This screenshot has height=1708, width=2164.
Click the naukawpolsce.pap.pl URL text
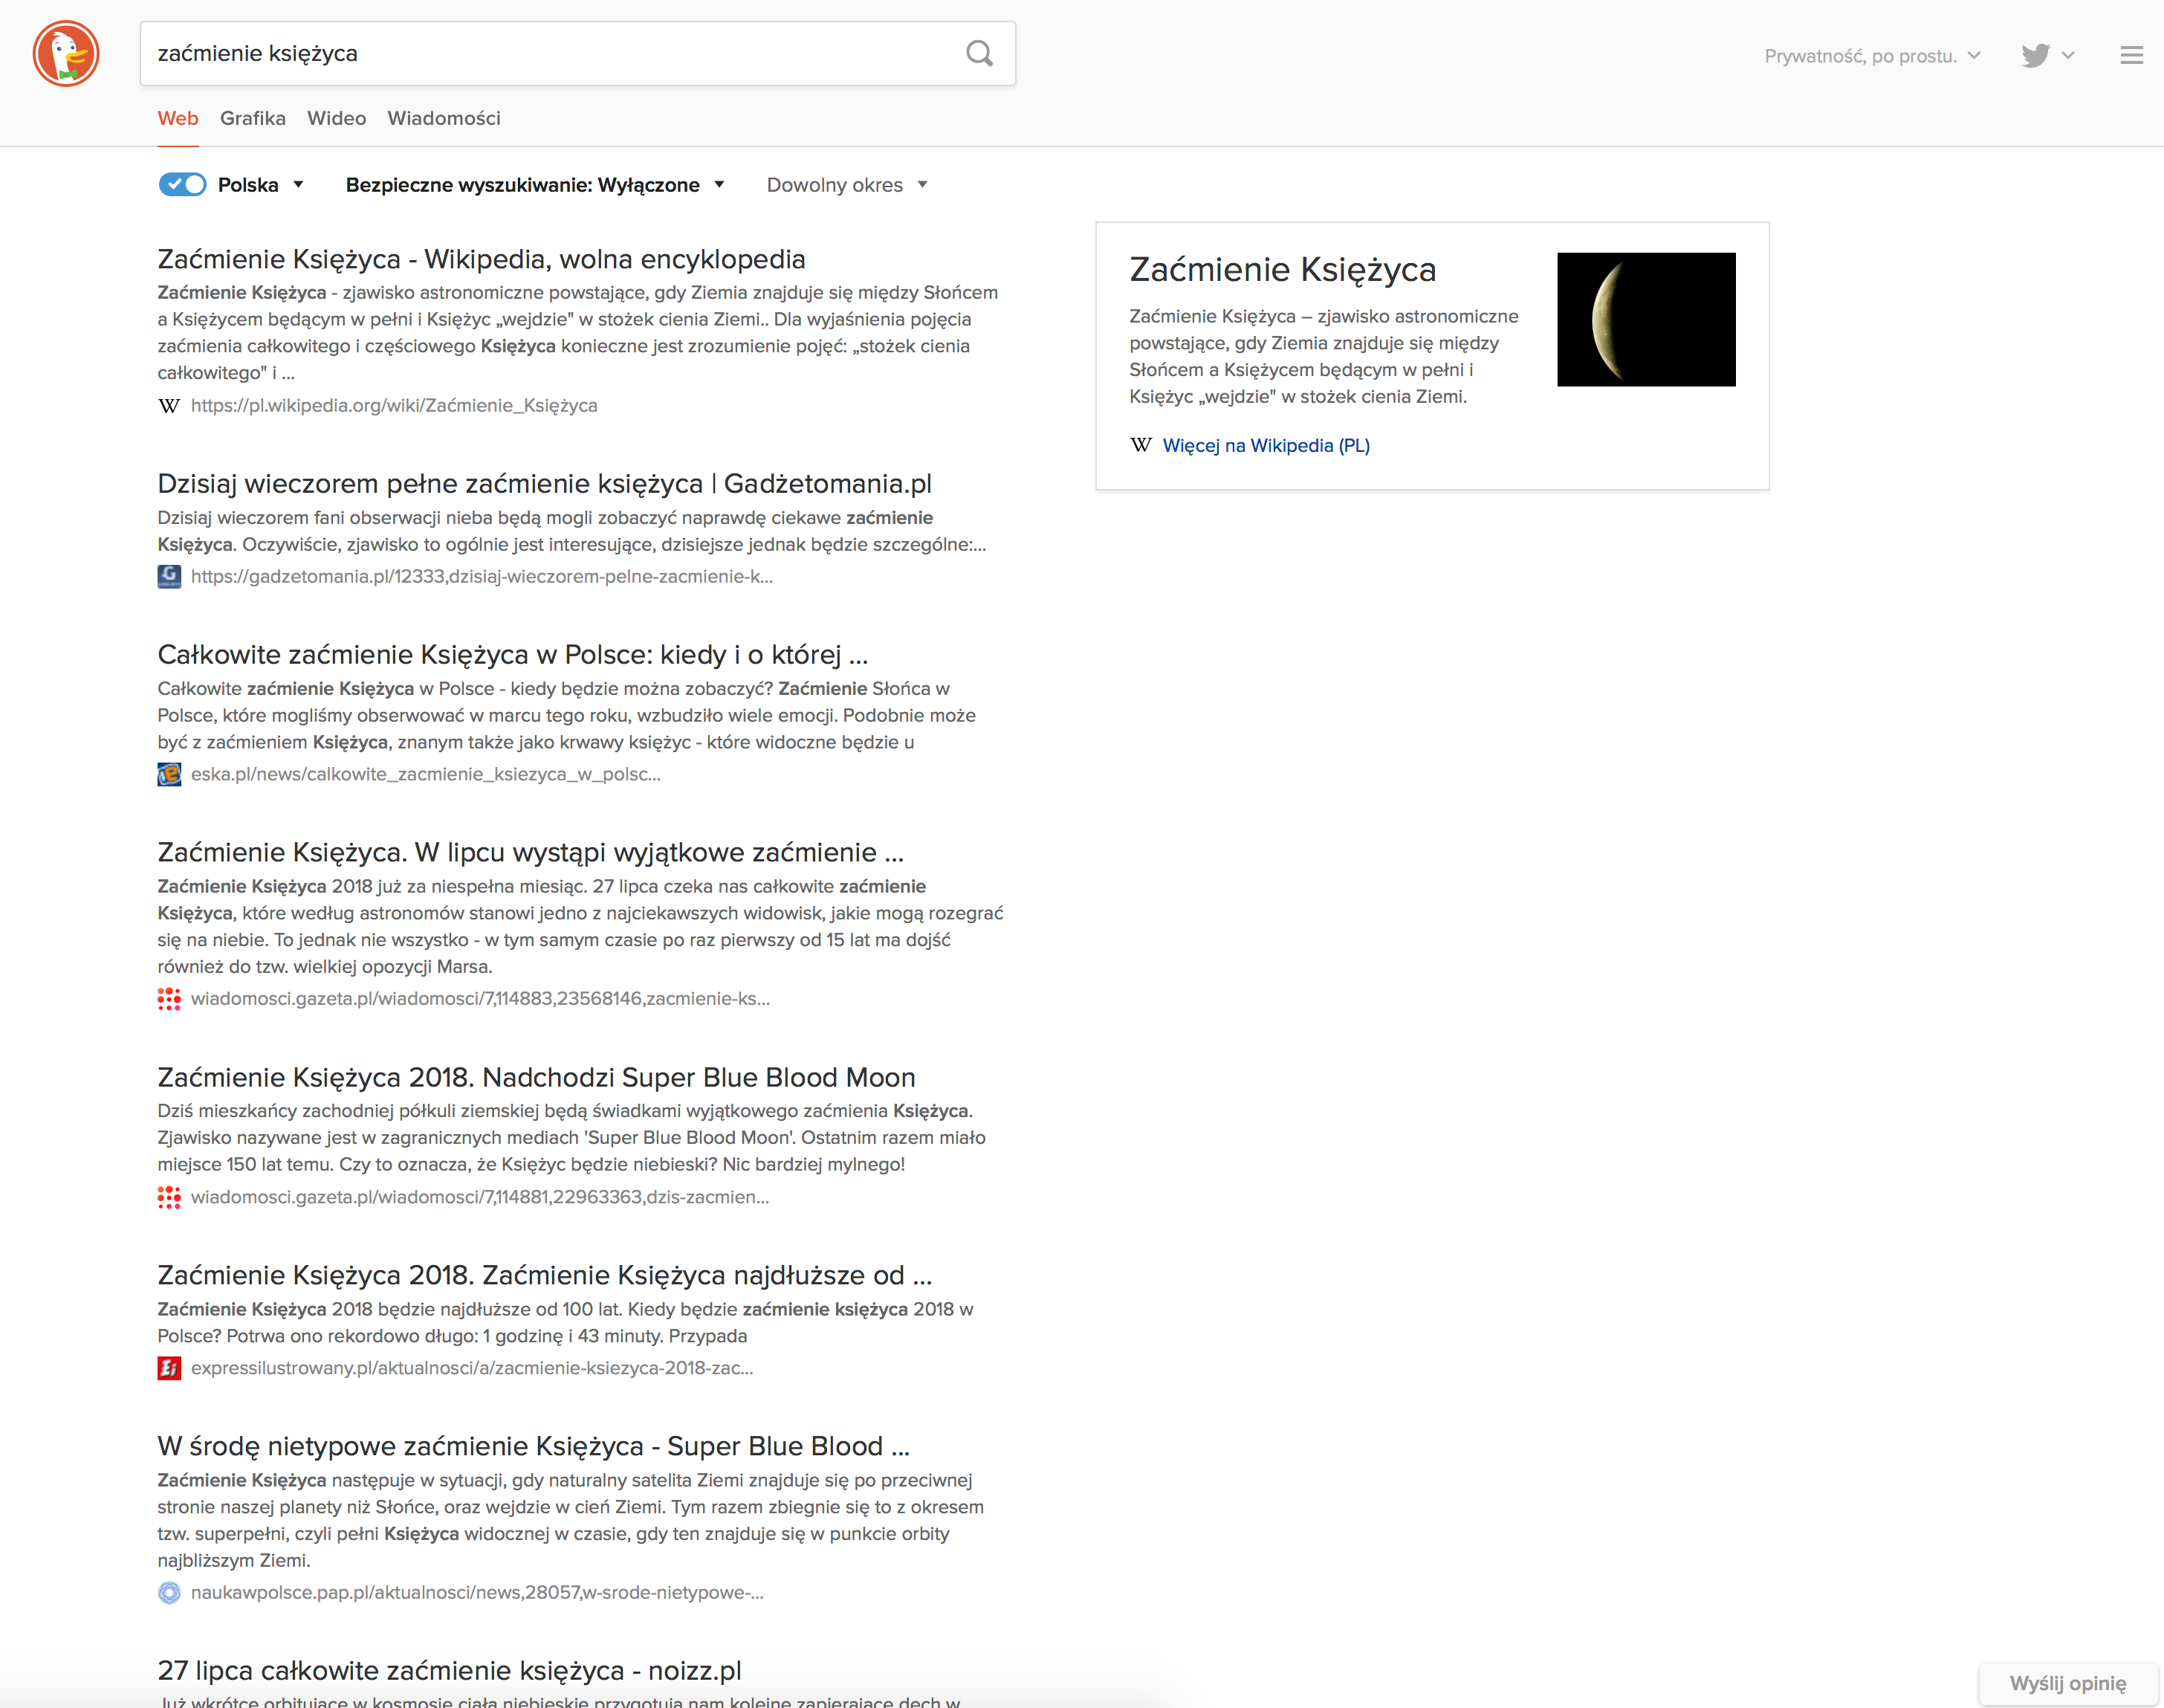click(477, 1592)
